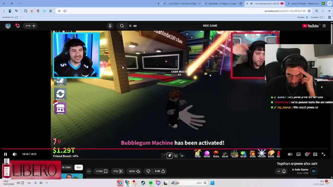Pause the YouTube video
The image size is (333, 187).
5,154
